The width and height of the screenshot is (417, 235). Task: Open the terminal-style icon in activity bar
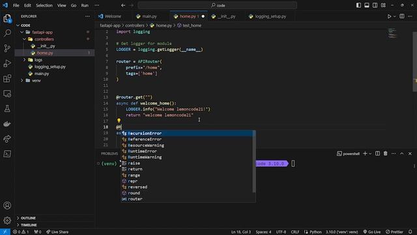coord(7,154)
